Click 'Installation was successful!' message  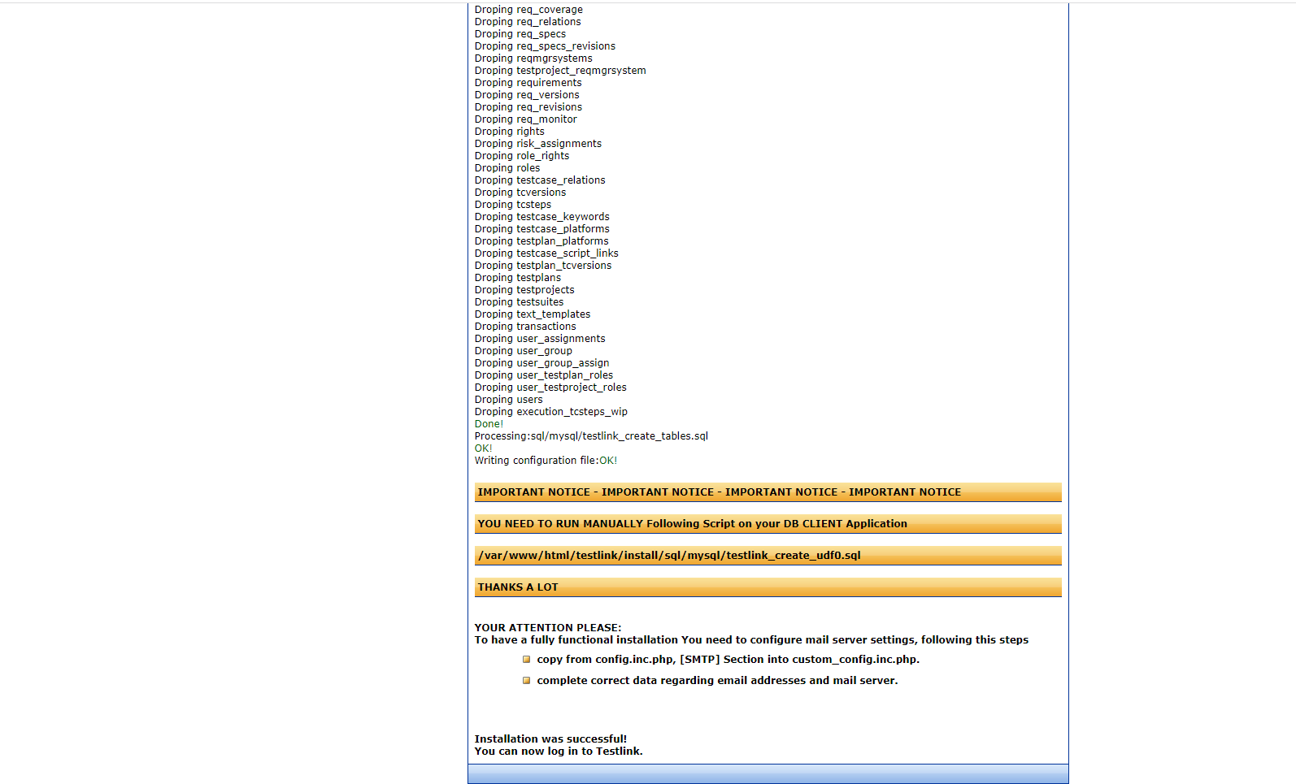550,739
